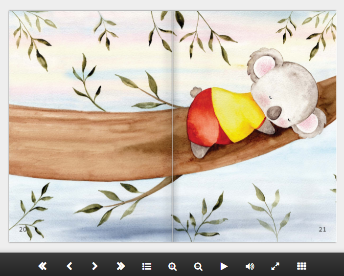This screenshot has width=344, height=276.
Task: Go to the previous page
Action: point(69,266)
